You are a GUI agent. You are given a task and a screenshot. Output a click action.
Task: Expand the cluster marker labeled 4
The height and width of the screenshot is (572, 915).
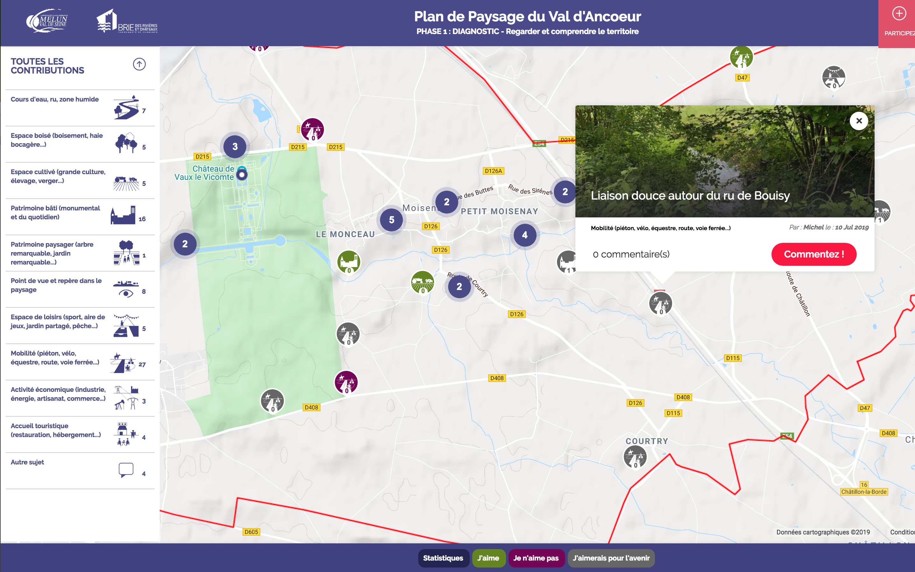[524, 235]
